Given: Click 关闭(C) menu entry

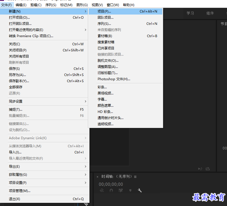Looking at the screenshot, I should [x=44, y=44].
